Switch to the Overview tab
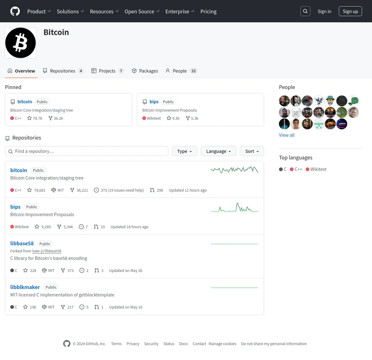 pos(21,71)
